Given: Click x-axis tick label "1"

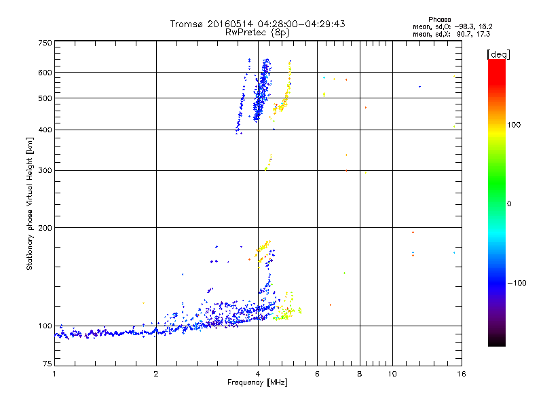Looking at the screenshot, I should coord(54,374).
